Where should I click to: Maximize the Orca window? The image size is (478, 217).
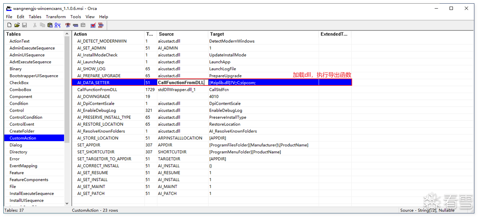(x=451, y=9)
